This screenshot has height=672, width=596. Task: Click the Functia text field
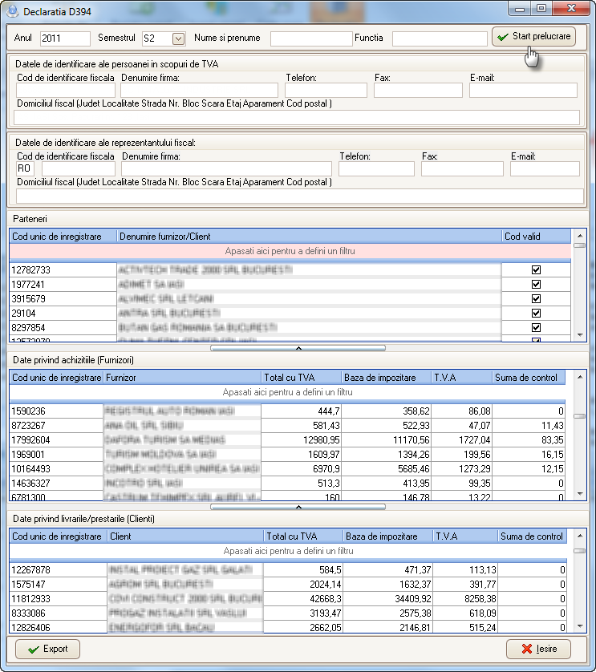coord(440,38)
